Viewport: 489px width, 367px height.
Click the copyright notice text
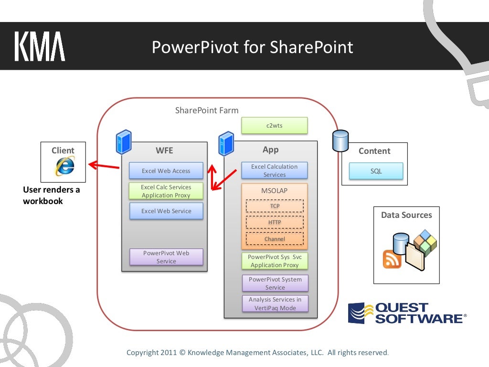[257, 352]
